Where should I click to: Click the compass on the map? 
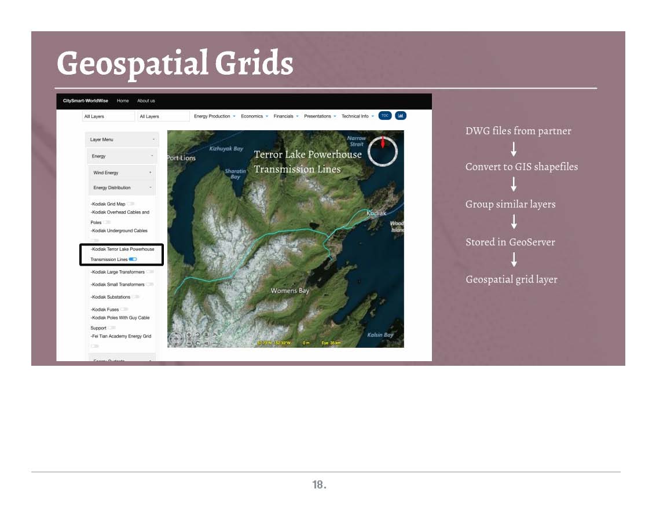[x=383, y=150]
